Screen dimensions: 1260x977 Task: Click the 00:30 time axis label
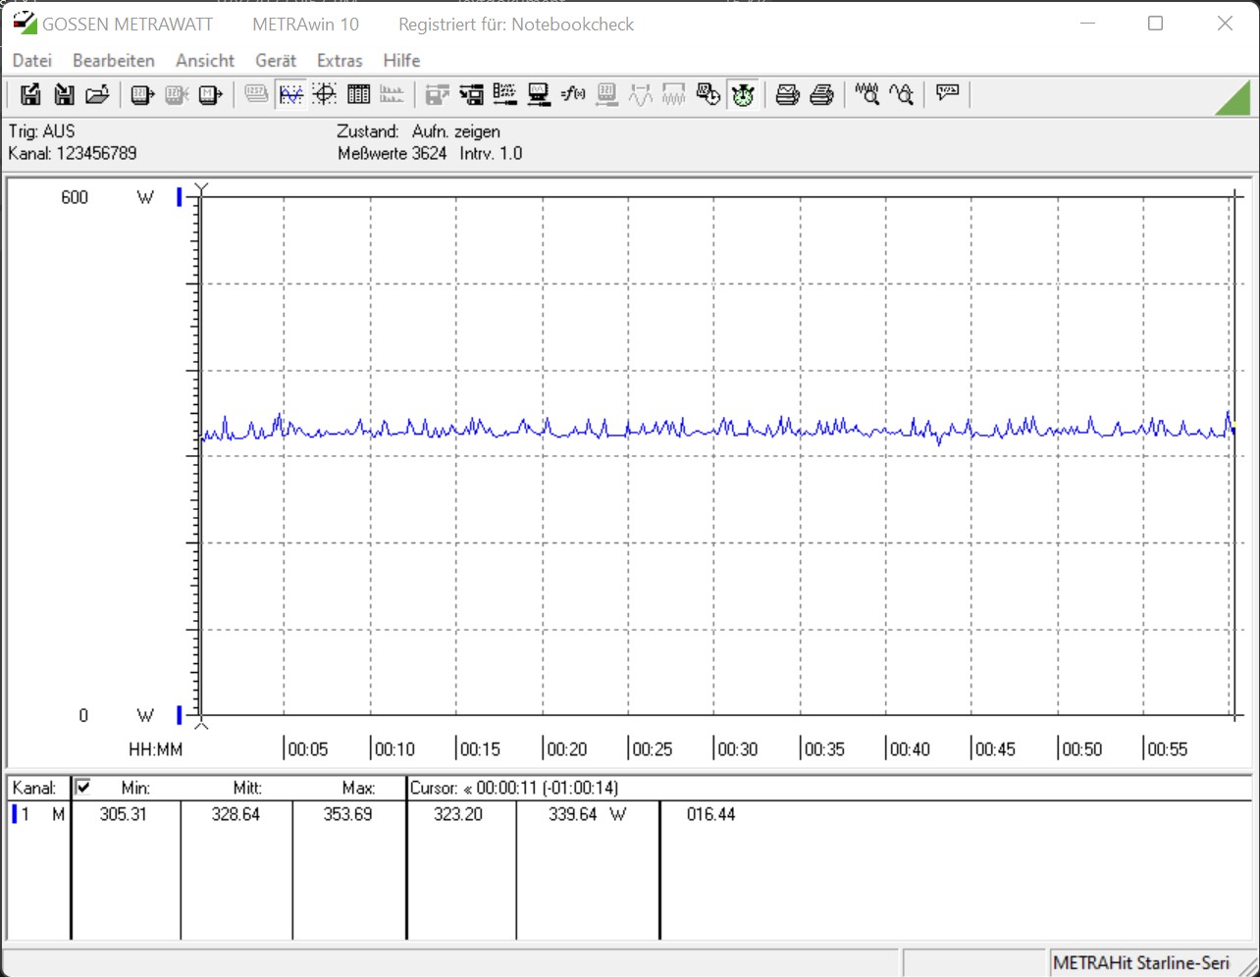(738, 749)
